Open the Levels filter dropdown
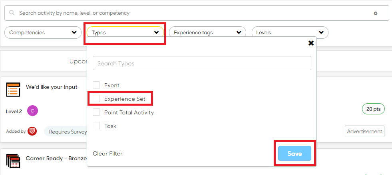Screen dimensions: 392x175 tap(290, 32)
